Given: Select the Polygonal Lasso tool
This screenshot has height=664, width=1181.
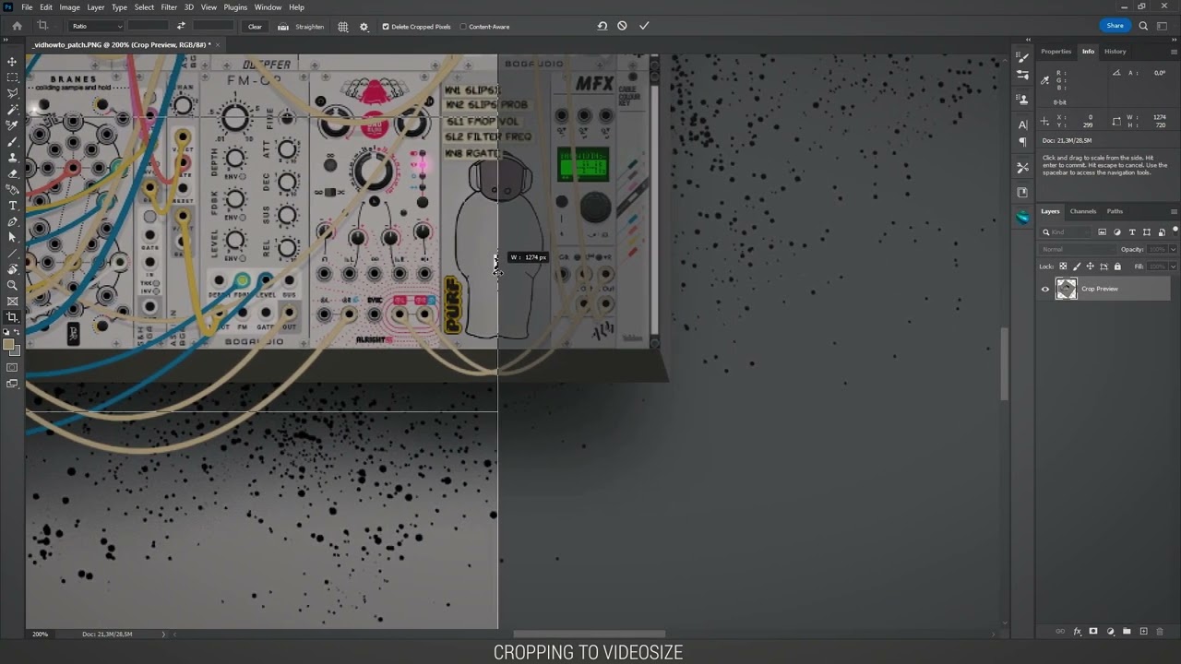Looking at the screenshot, I should pyautogui.click(x=12, y=93).
